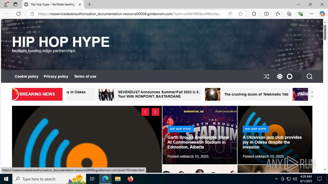View site information lock icon
The height and width of the screenshot is (184, 328).
(32, 14)
